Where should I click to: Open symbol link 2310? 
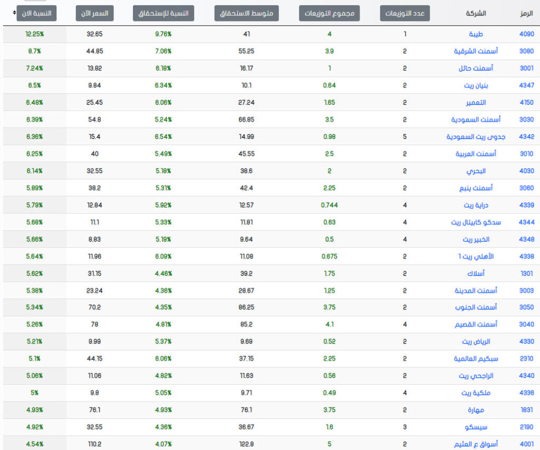(x=527, y=359)
